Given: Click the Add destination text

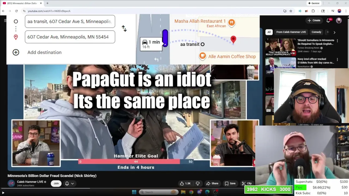Looking at the screenshot, I should tap(44, 52).
